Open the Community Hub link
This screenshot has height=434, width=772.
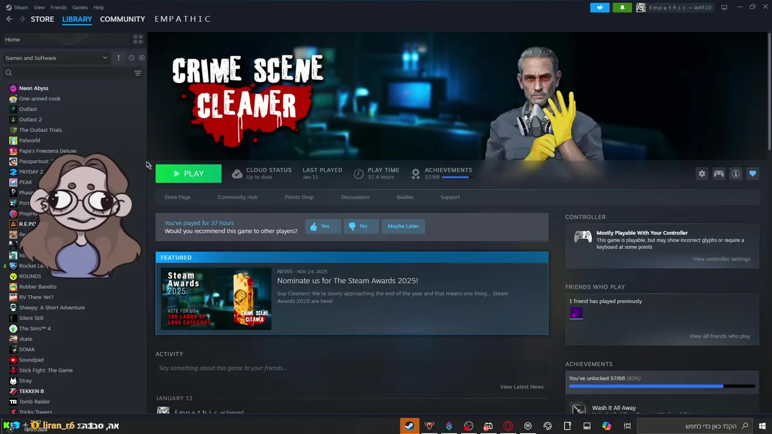click(238, 197)
